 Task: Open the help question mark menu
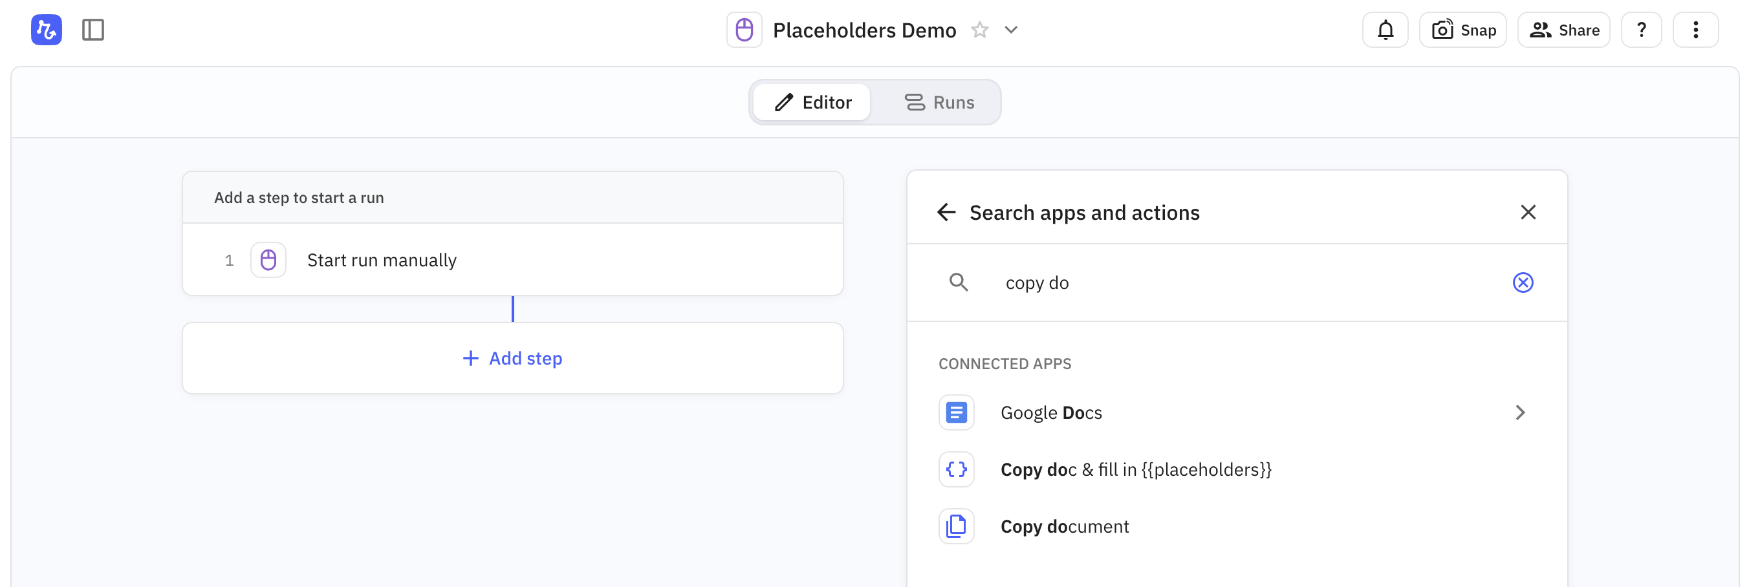tap(1641, 30)
